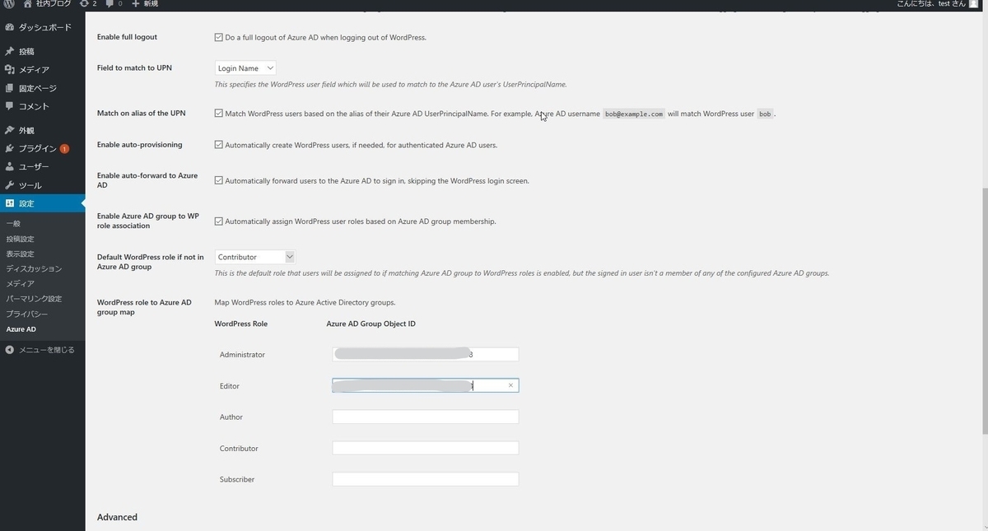988x531 pixels.
Task: Click the WordPress role to Azure AD group map label
Action: coord(144,307)
